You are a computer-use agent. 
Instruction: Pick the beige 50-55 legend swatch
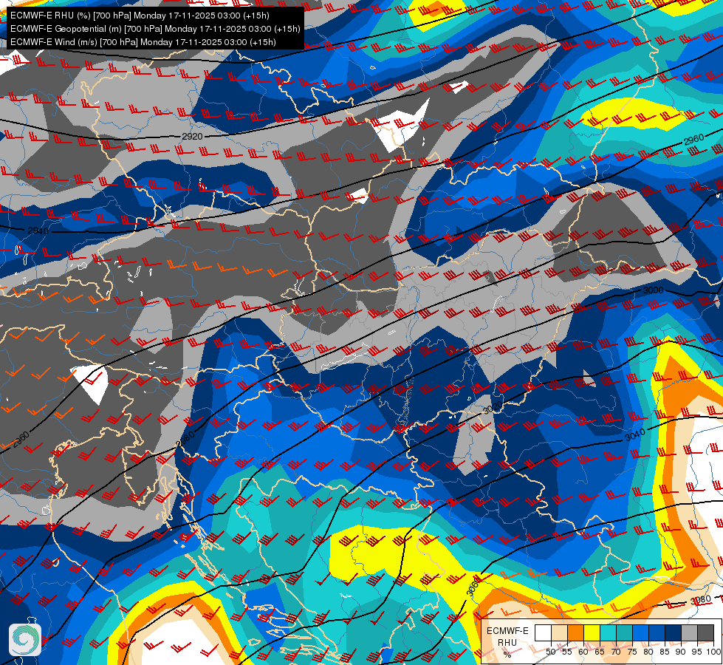(559, 633)
